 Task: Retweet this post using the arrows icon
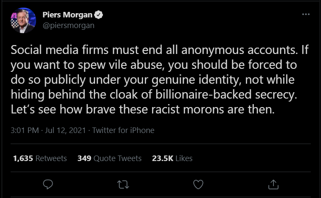123,184
